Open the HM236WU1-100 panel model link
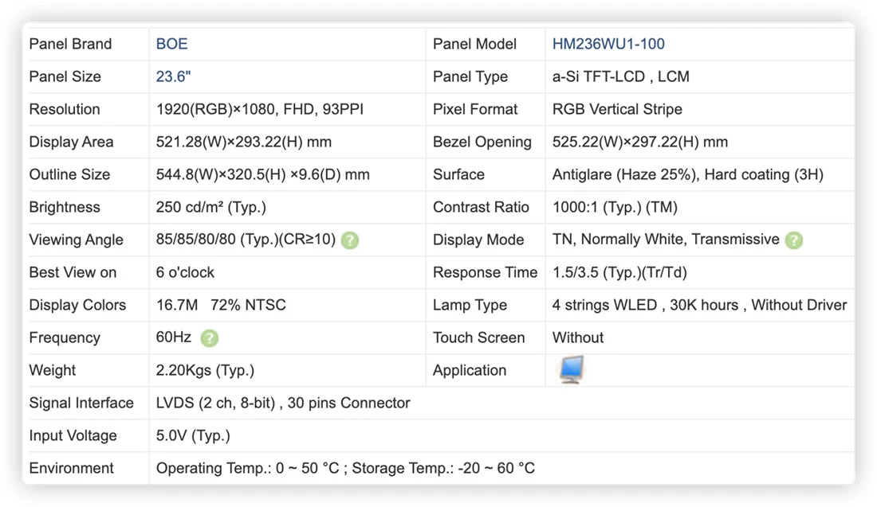The image size is (877, 507). point(608,44)
